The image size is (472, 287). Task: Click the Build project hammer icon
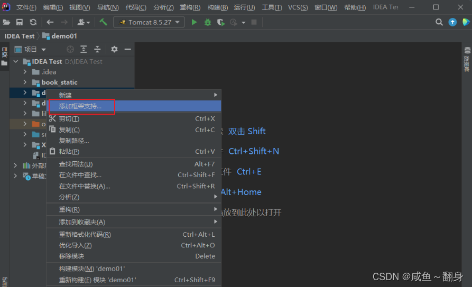click(x=103, y=22)
